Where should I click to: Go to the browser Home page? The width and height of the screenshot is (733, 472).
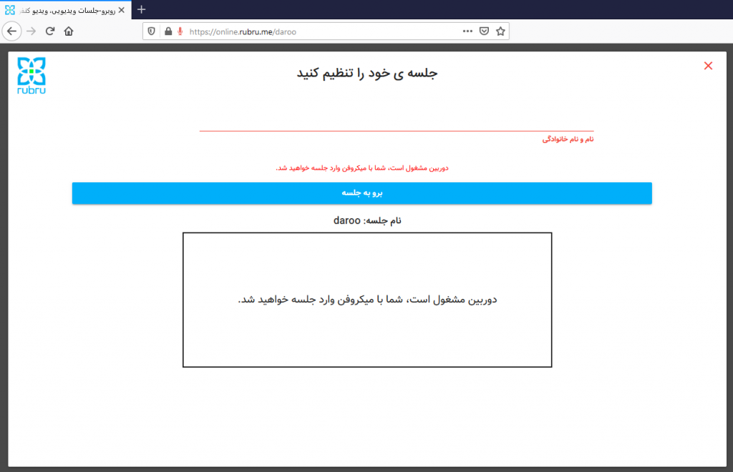click(x=69, y=31)
